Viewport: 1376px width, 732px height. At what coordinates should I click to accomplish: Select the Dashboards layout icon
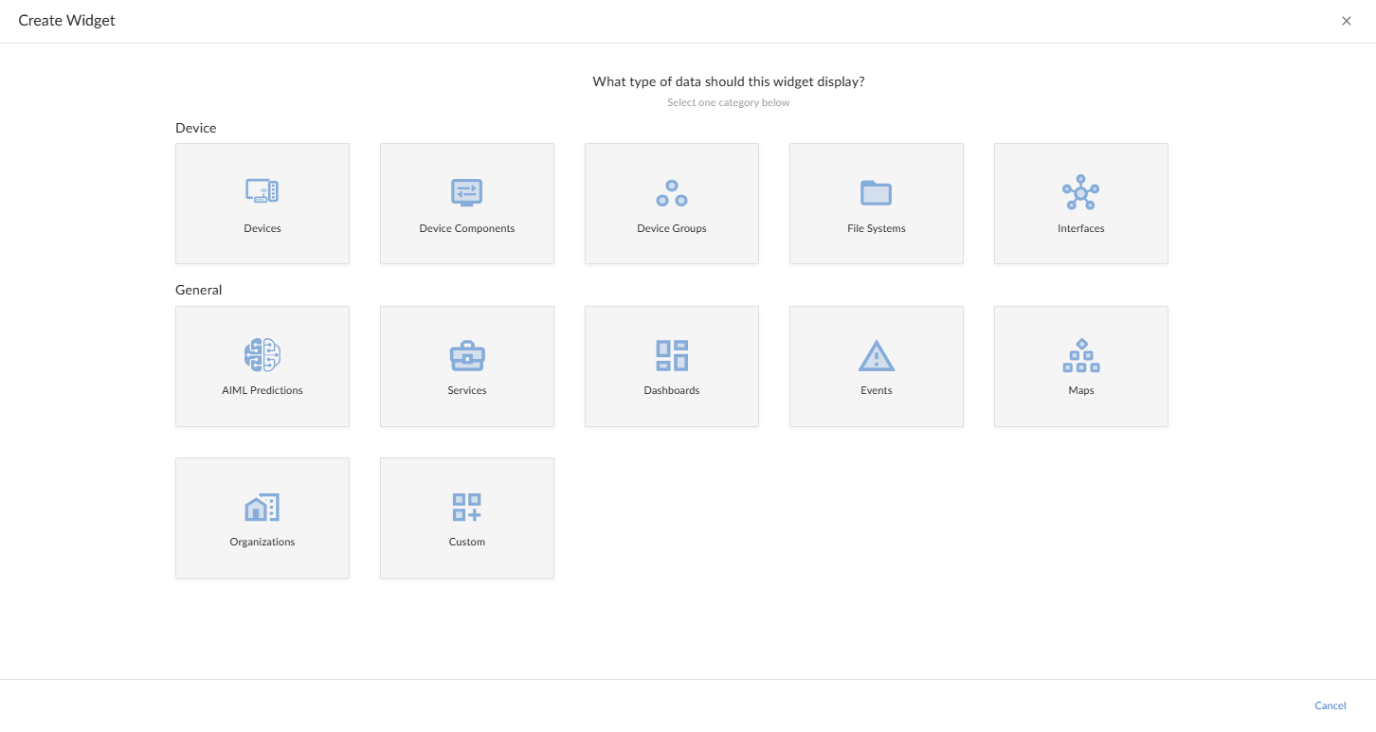[x=671, y=355]
